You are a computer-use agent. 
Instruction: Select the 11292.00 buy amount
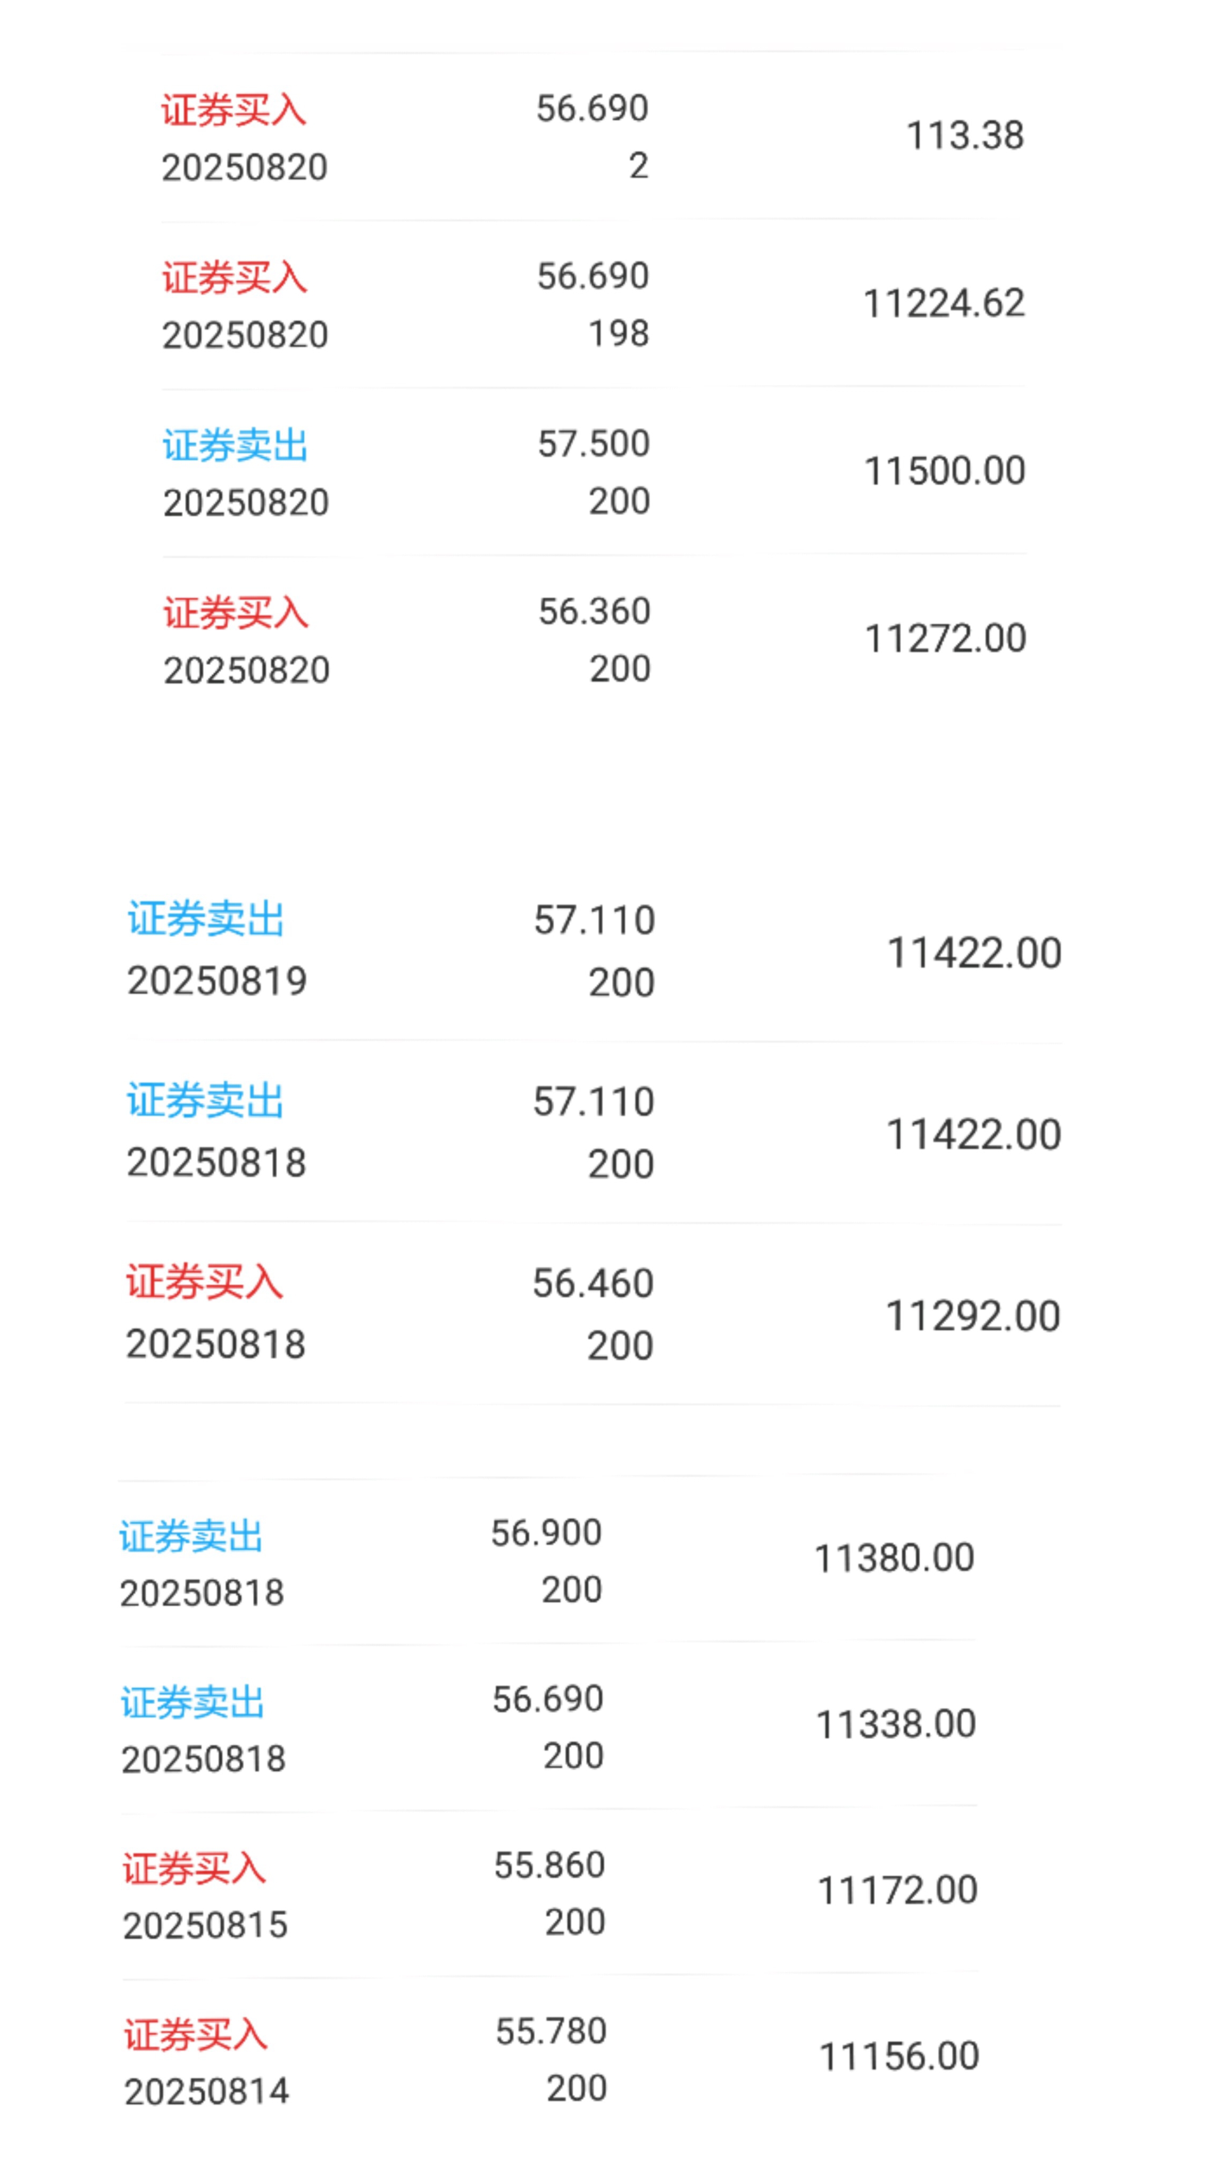(x=973, y=1316)
